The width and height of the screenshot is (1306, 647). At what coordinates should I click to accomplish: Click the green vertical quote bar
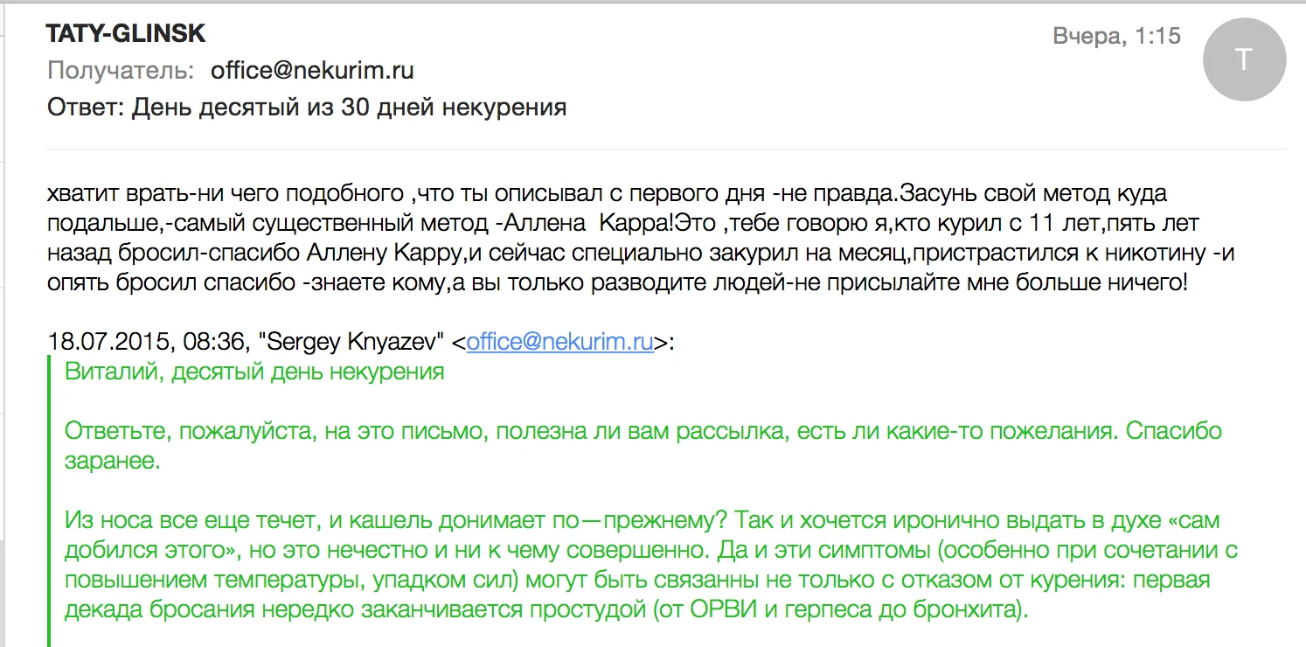pyautogui.click(x=51, y=498)
